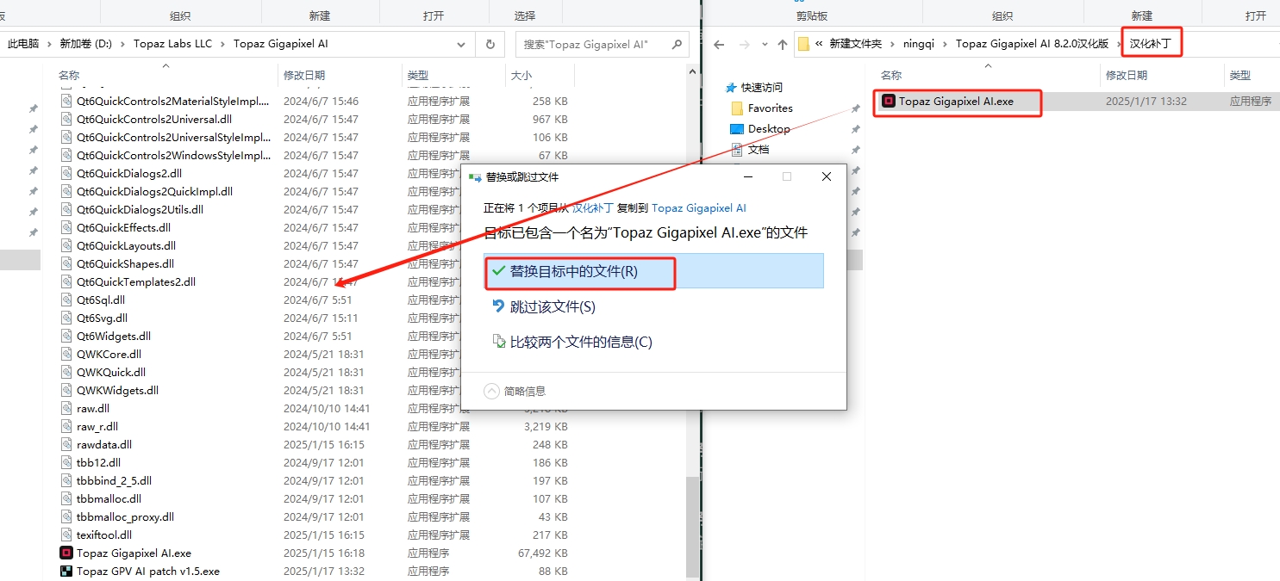Click 新加卷 (D:) breadcrumb
Screen dimensions: 1280x581
pos(86,44)
